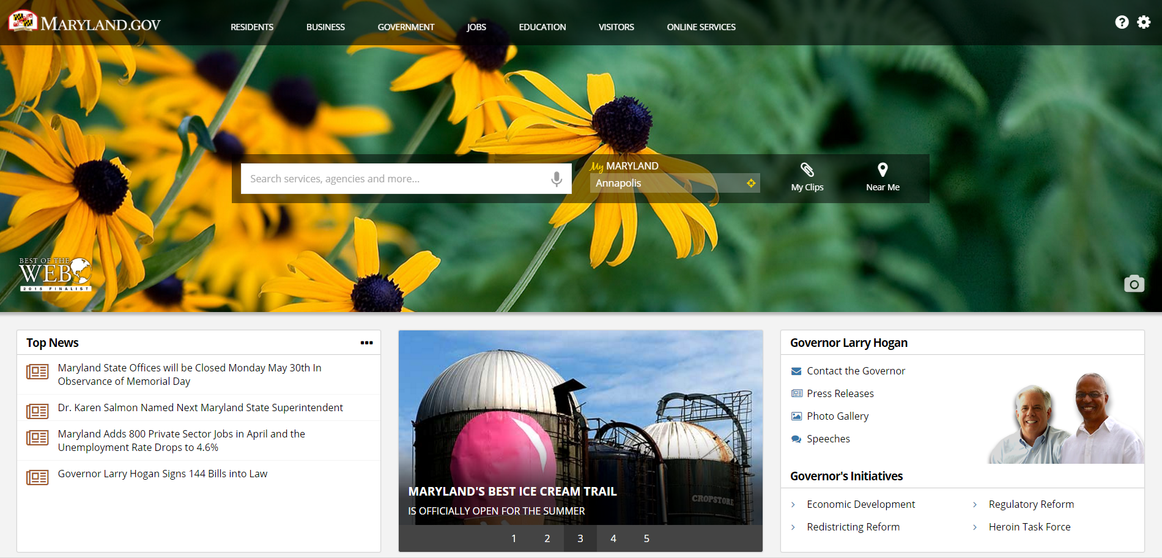
Task: Open the Jobs menu
Action: click(x=476, y=27)
